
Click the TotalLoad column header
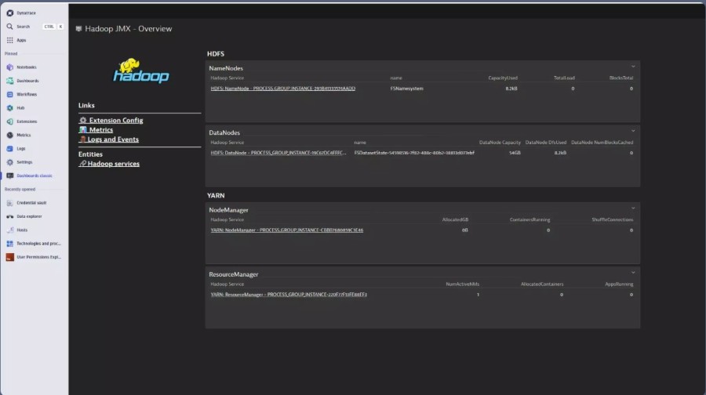coord(564,78)
